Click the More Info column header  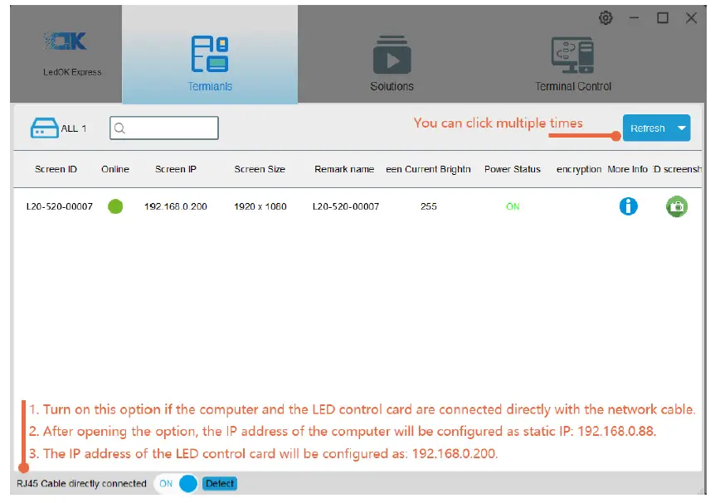[627, 169]
